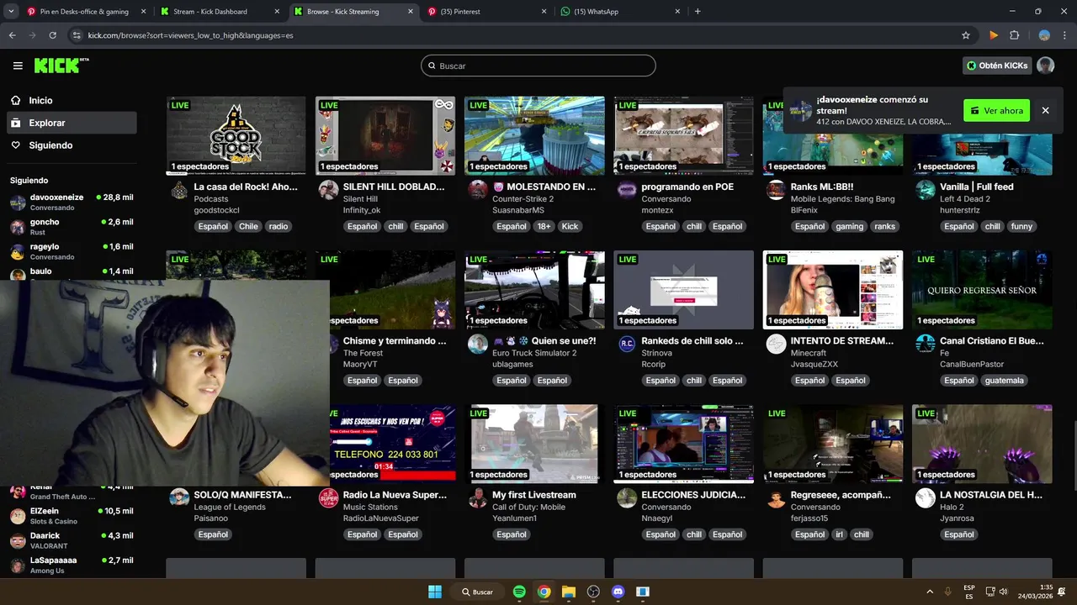Open goncho followed channel
This screenshot has height=605, width=1077.
pos(71,227)
